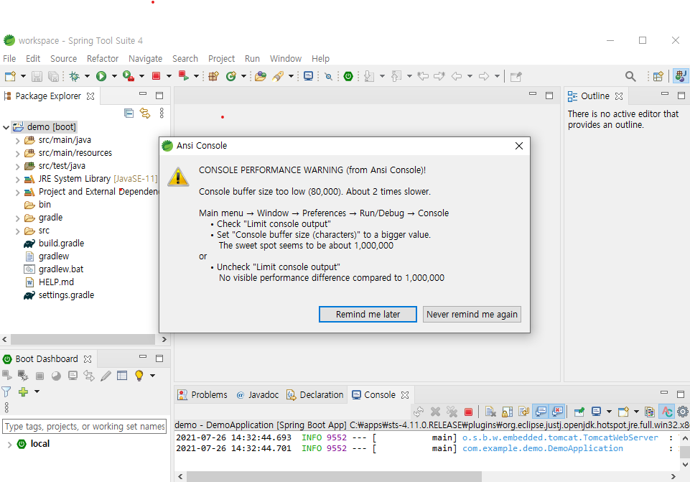The width and height of the screenshot is (690, 482).
Task: Choose Never remind me again
Action: point(472,315)
